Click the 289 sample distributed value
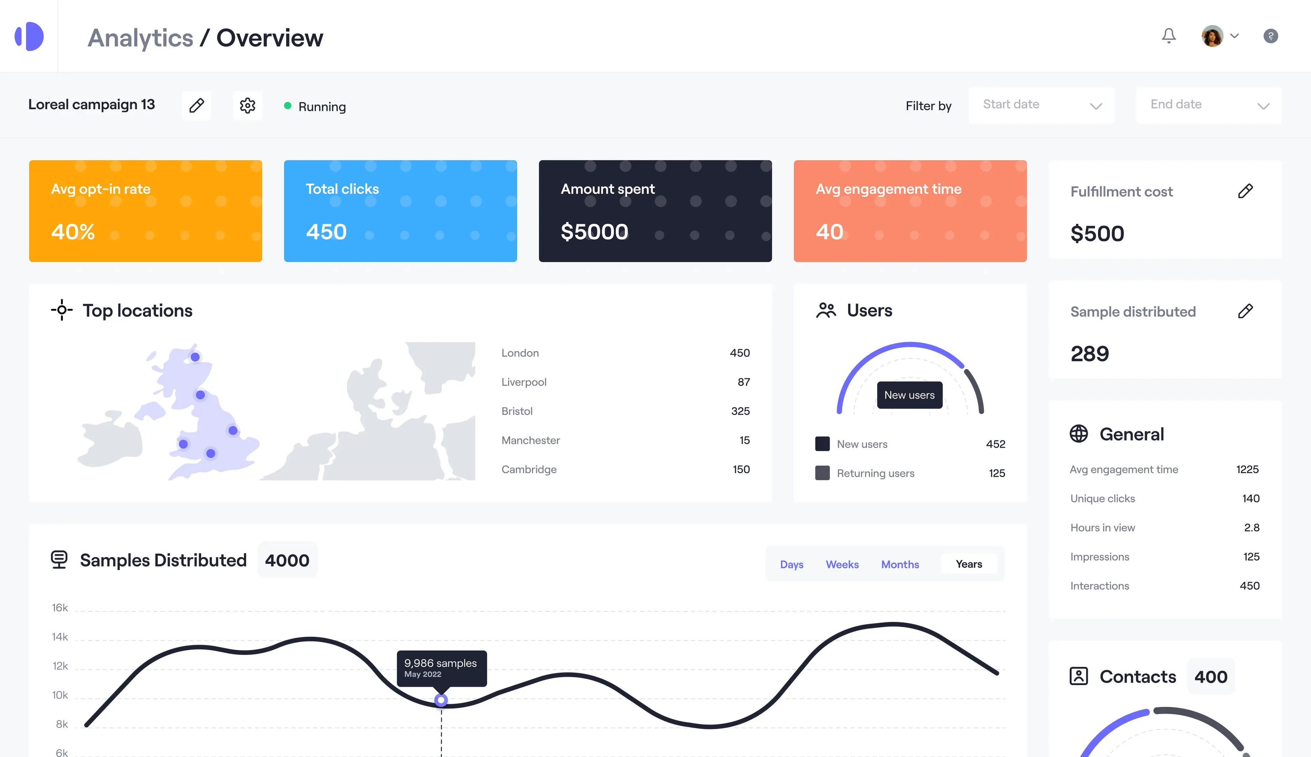Screen dimensions: 1311x757 click(x=1089, y=353)
